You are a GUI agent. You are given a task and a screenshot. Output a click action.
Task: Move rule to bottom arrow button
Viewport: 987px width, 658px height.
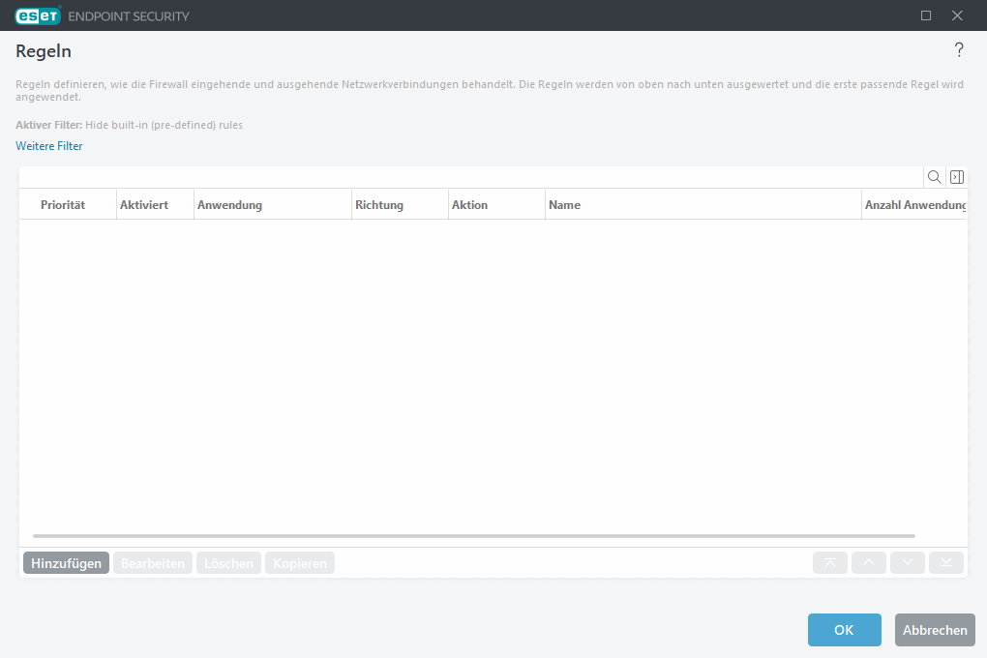[x=946, y=563]
